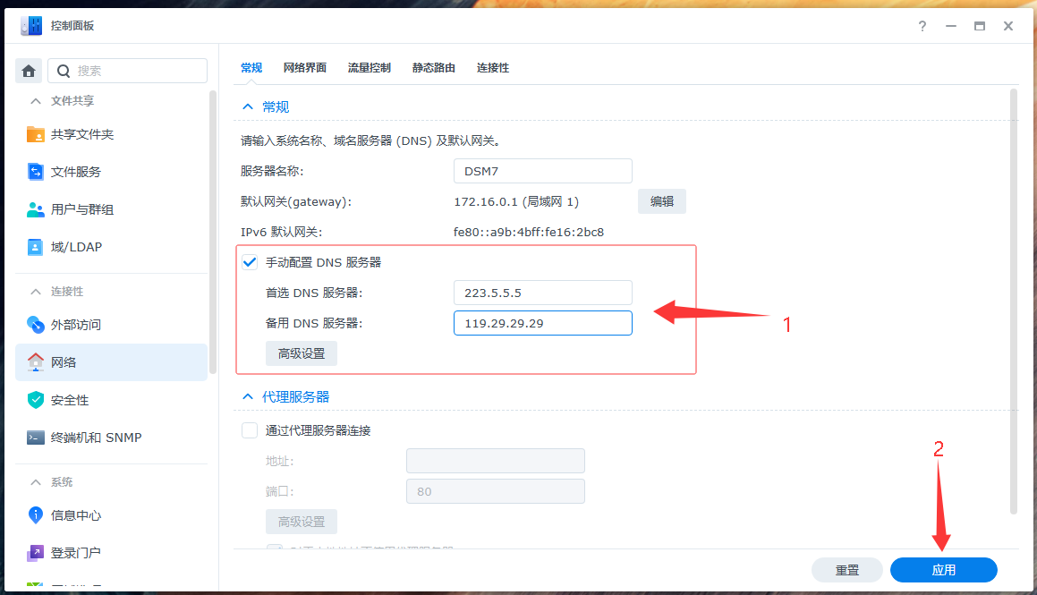Enable connect via proxy server (通过代理服务器连接) checkbox
The width and height of the screenshot is (1037, 595).
(250, 430)
